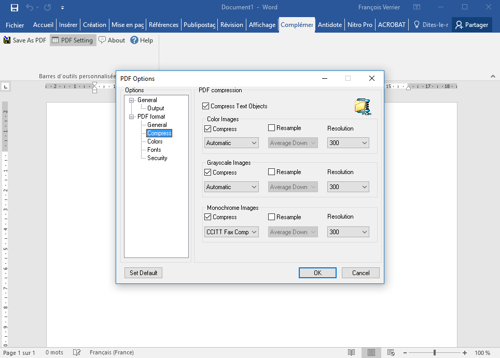Viewport: 500px width, 358px height.
Task: Expand the Grayscale Images Resolution dropdown
Action: point(348,187)
